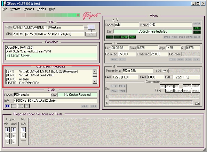Viewport: 207px width, 152px height.
Task: Click the PCM Audio codec field
Action: (32, 95)
